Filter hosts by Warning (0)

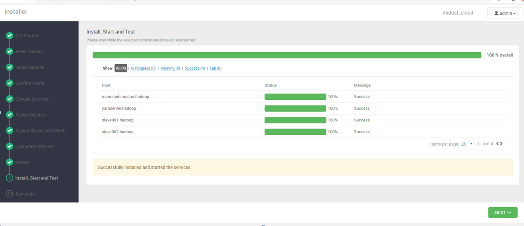(x=170, y=68)
